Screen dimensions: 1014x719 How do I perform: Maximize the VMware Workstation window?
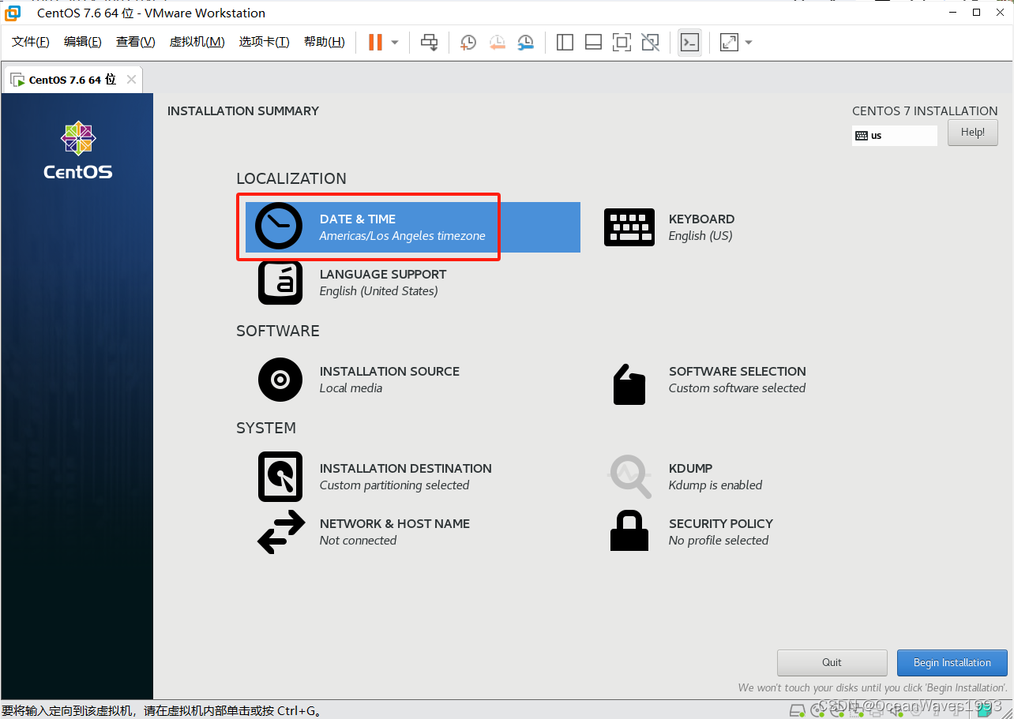coord(976,13)
